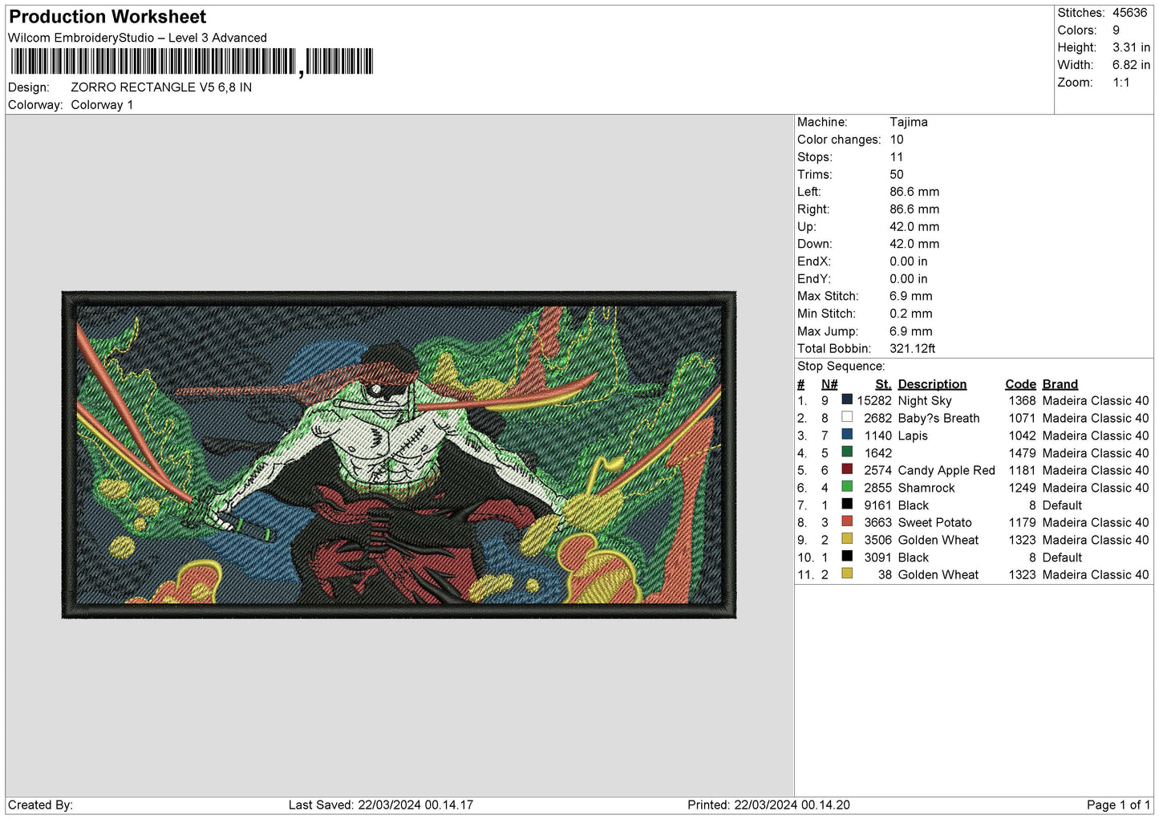Click the barcode under the worksheet title
Image resolution: width=1159 pixels, height=819 pixels.
(192, 62)
